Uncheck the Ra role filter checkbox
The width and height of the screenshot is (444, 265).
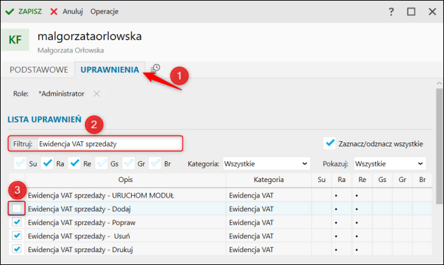(47, 163)
